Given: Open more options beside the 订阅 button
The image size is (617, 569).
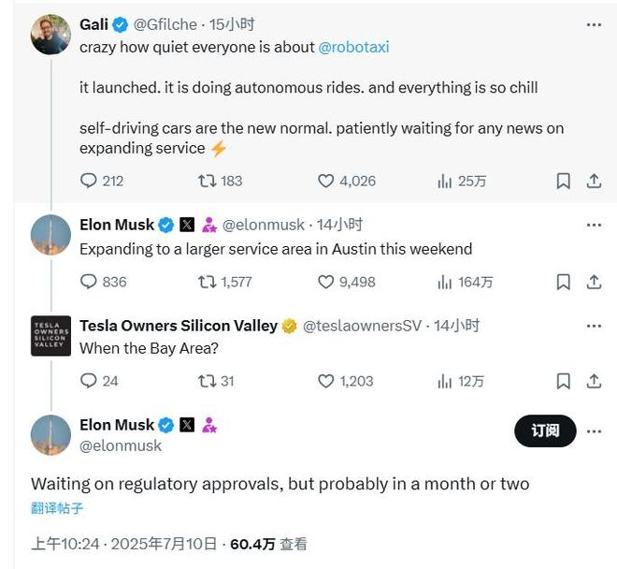Looking at the screenshot, I should [x=594, y=430].
